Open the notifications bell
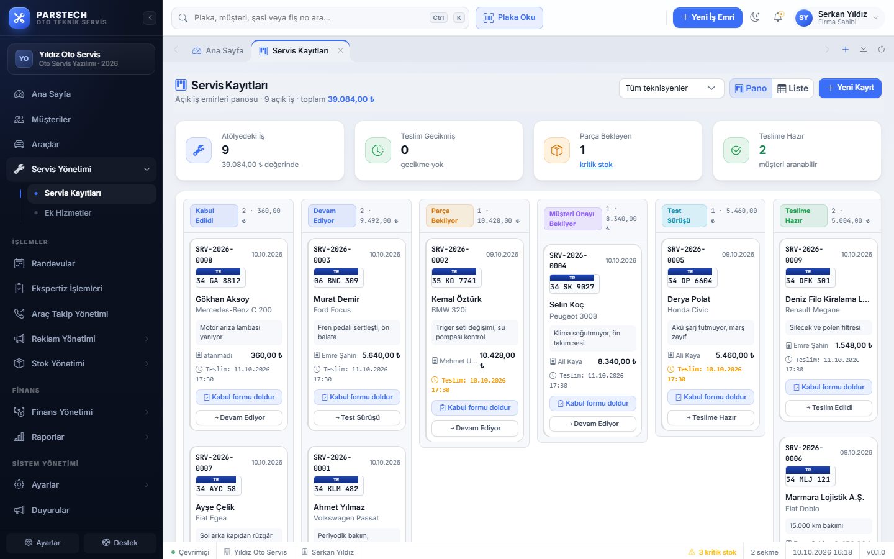 point(778,17)
